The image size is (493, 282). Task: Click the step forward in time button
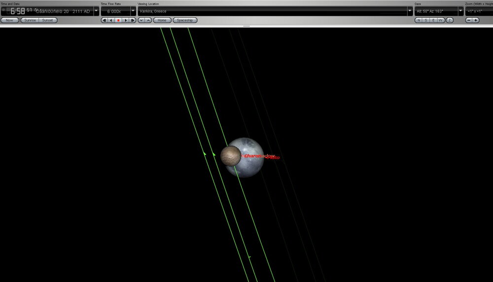point(133,20)
